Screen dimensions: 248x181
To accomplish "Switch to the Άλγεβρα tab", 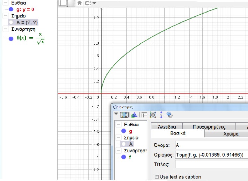I will [x=167, y=126].
